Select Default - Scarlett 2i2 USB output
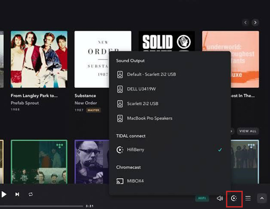 click(x=170, y=75)
